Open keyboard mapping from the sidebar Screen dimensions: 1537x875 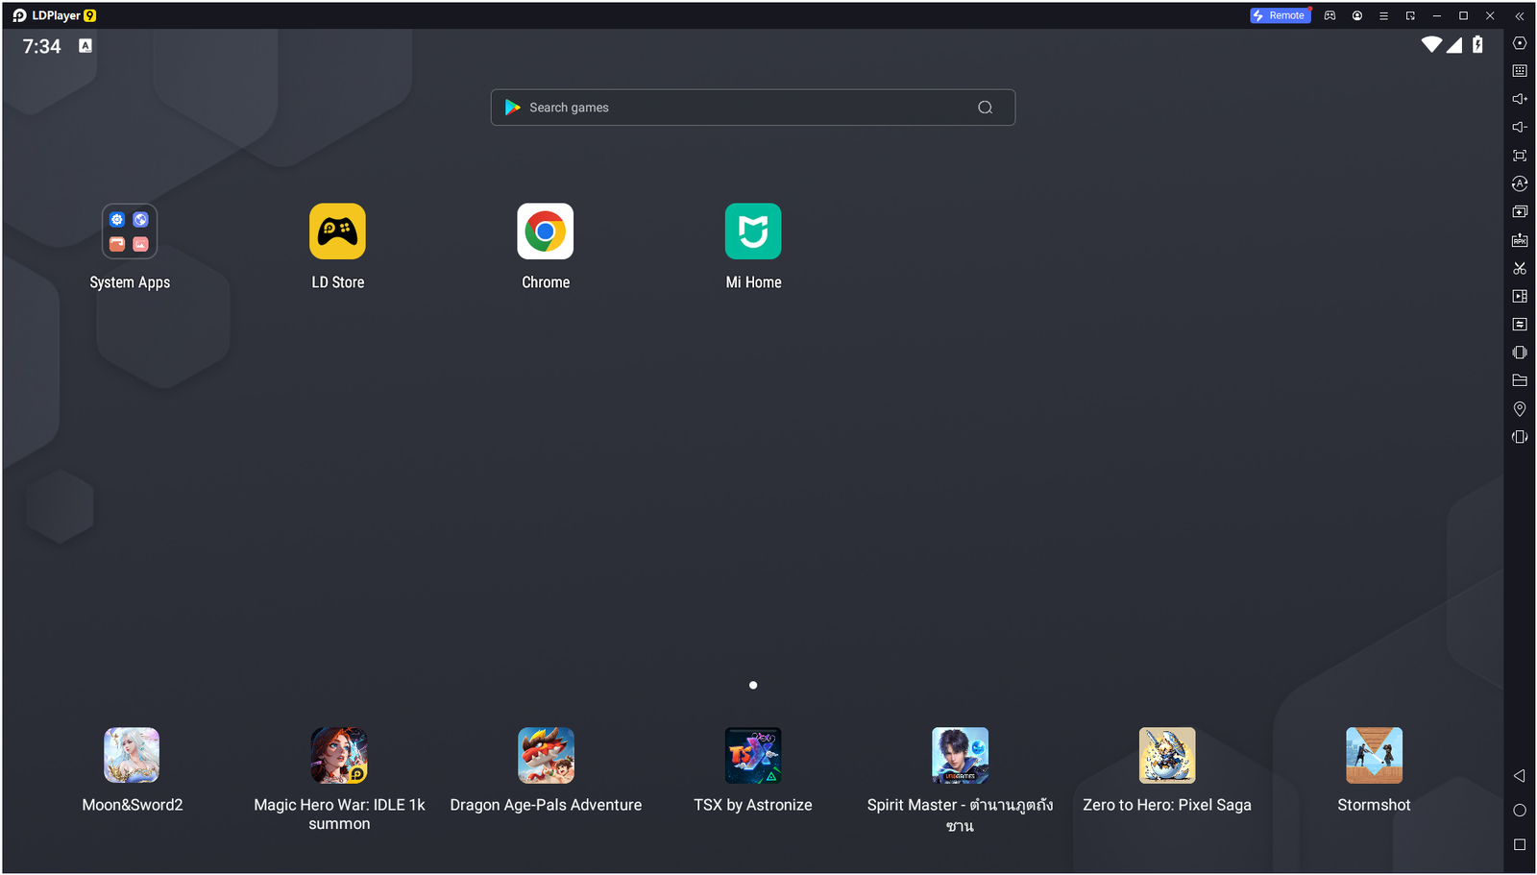click(1520, 71)
